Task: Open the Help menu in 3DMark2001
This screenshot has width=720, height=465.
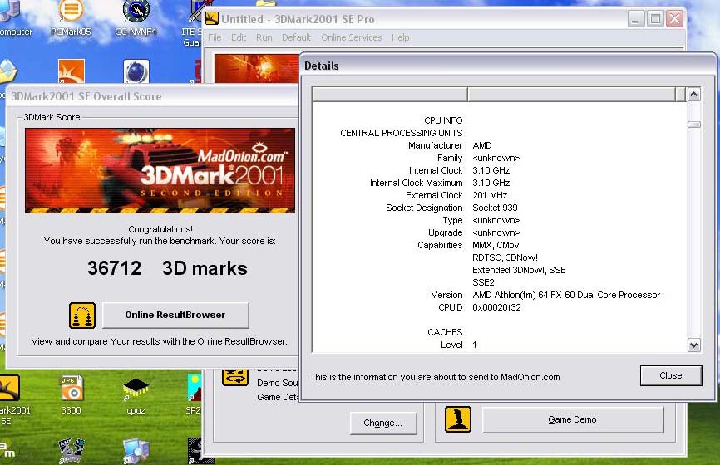Action: [x=401, y=37]
